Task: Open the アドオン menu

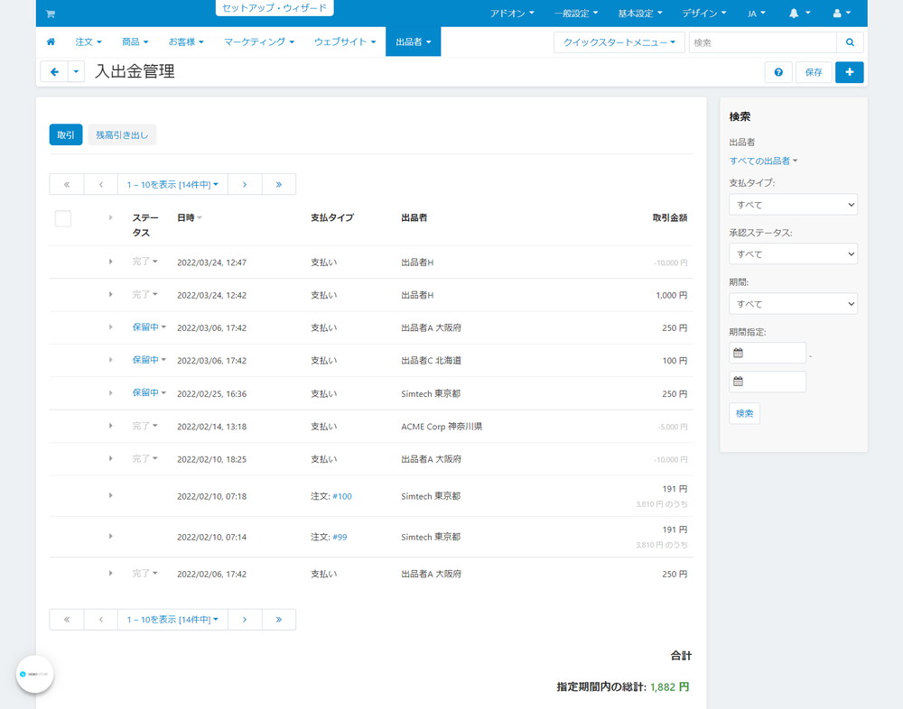Action: tap(512, 14)
